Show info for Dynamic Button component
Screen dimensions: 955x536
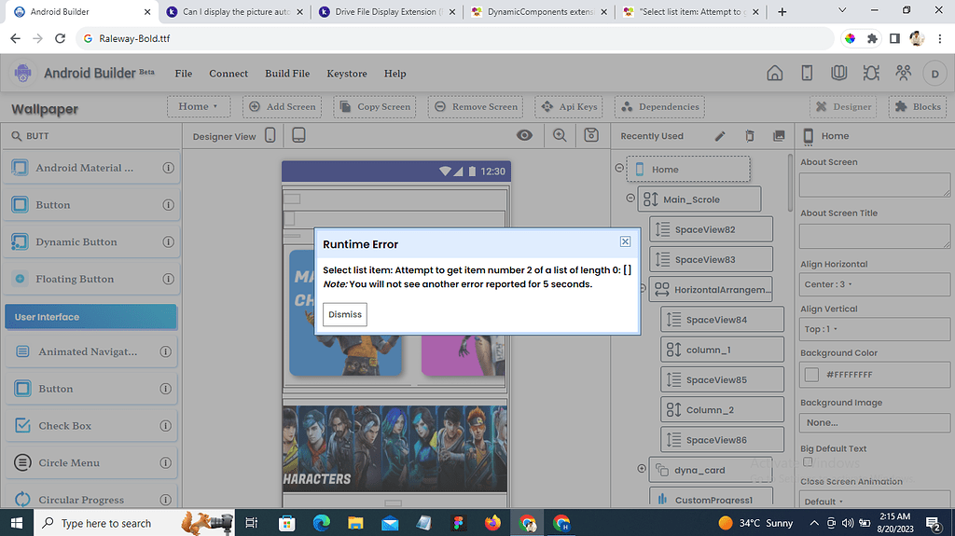(168, 241)
